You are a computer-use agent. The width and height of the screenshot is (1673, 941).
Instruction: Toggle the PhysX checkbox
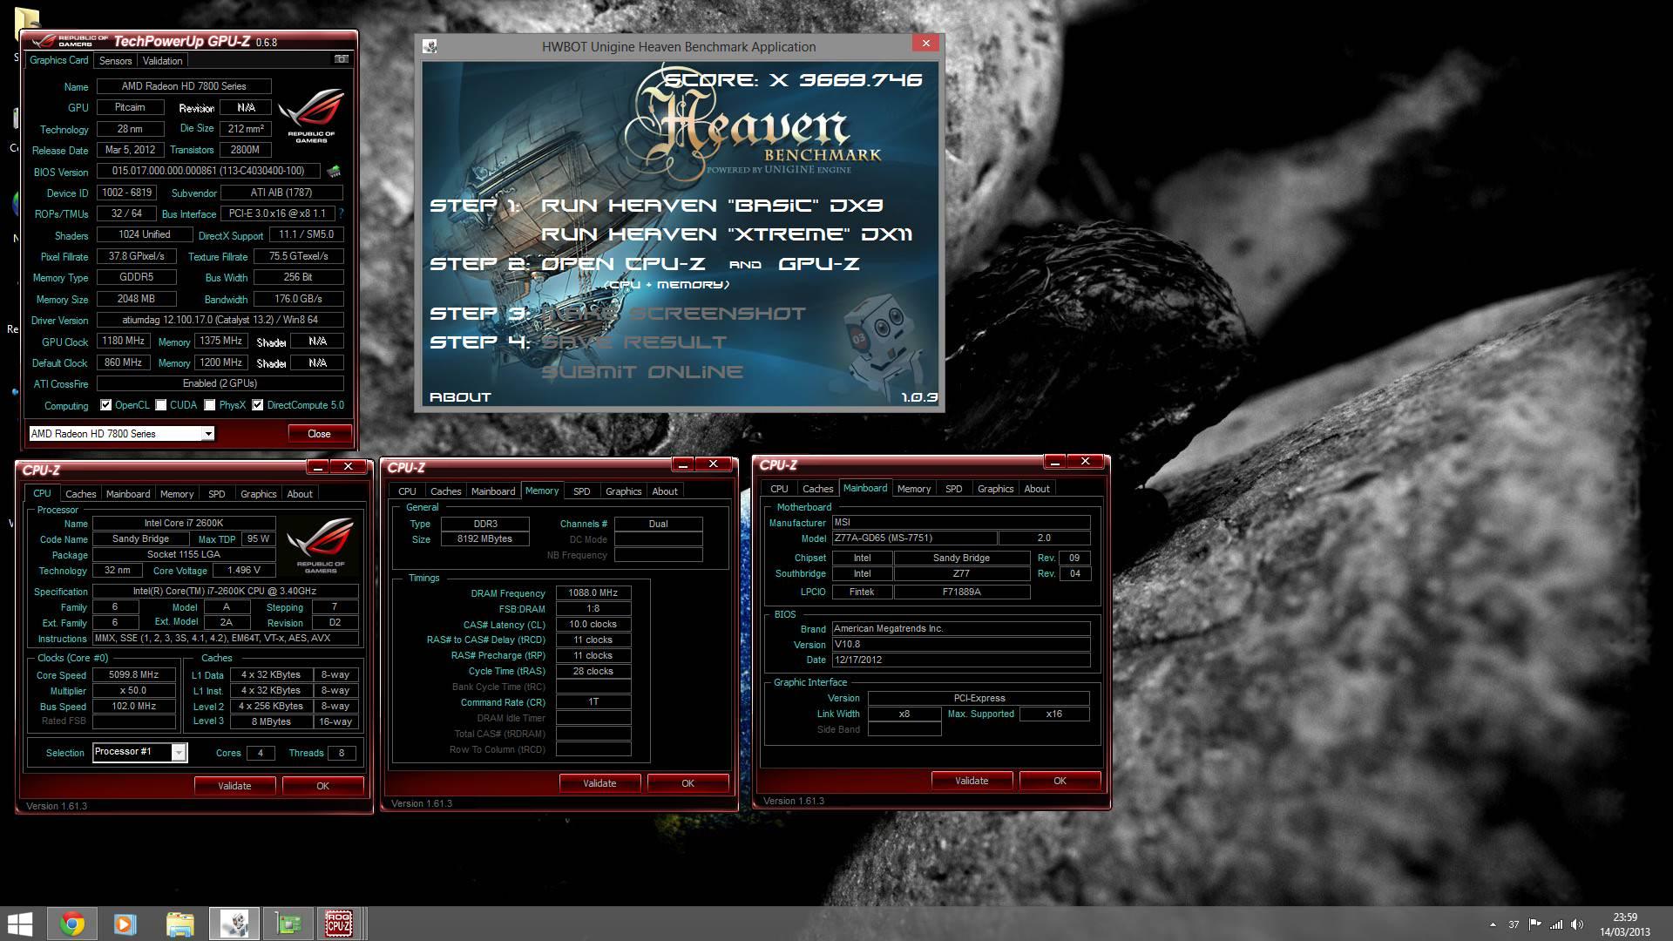pos(210,405)
